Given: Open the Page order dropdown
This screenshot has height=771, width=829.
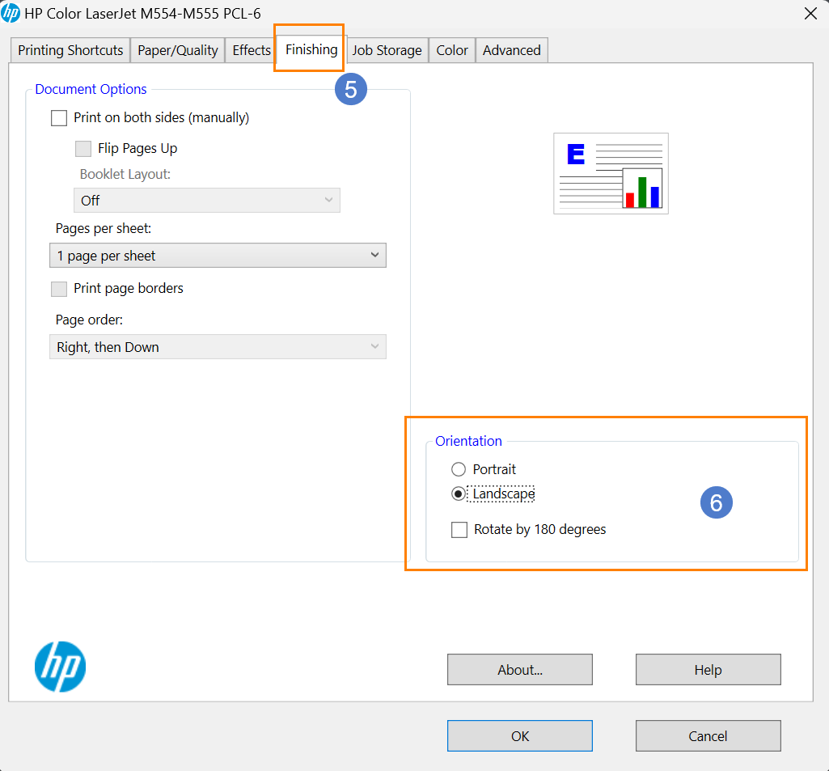Looking at the screenshot, I should [218, 347].
